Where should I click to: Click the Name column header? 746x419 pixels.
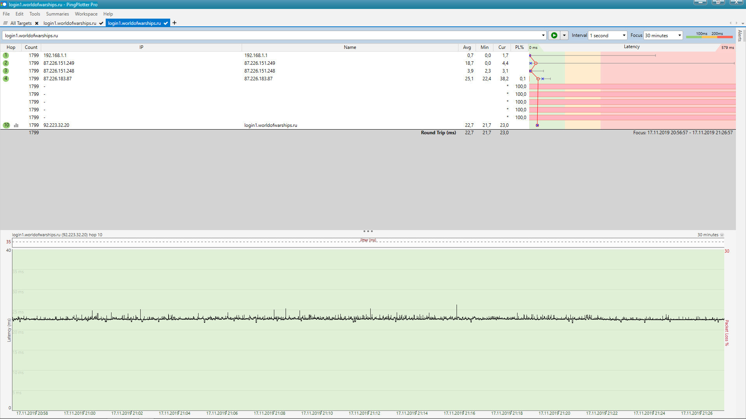coord(350,47)
